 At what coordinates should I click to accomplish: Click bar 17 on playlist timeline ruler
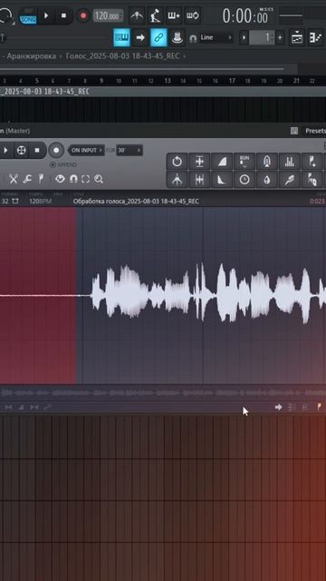click(x=232, y=81)
